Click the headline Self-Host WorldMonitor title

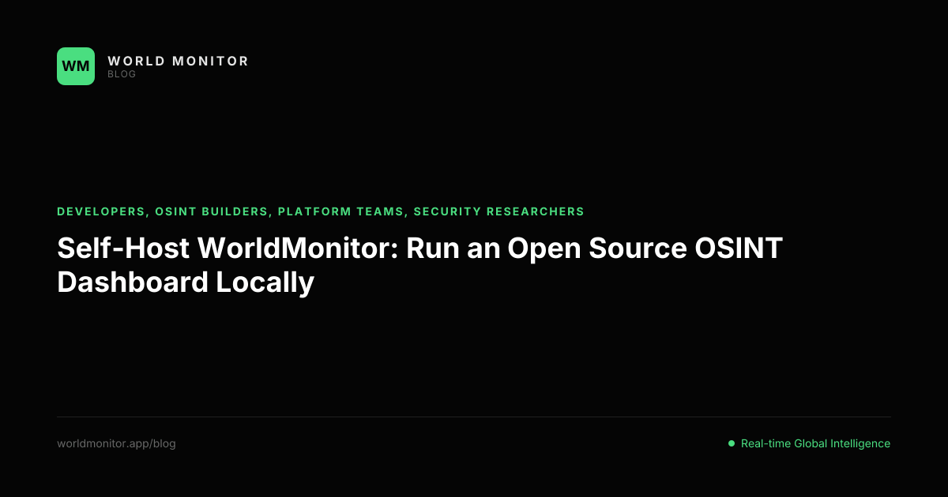point(419,265)
